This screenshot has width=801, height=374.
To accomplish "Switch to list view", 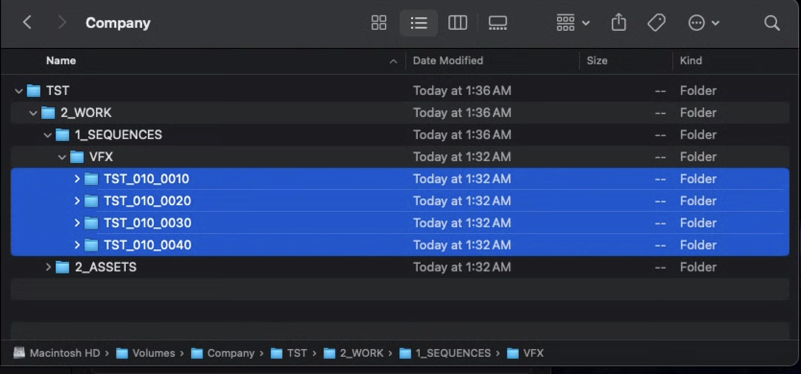I will (418, 23).
